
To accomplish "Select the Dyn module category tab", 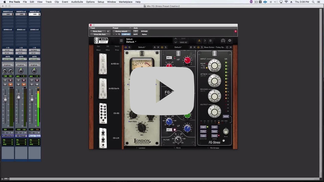I will (98, 46).
